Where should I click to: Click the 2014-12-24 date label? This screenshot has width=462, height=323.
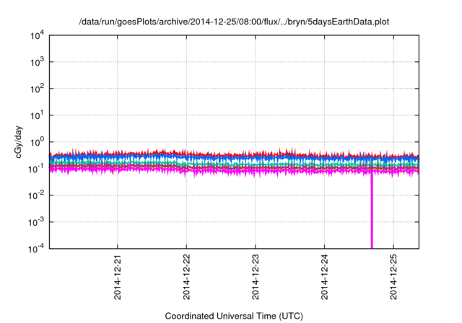point(324,277)
